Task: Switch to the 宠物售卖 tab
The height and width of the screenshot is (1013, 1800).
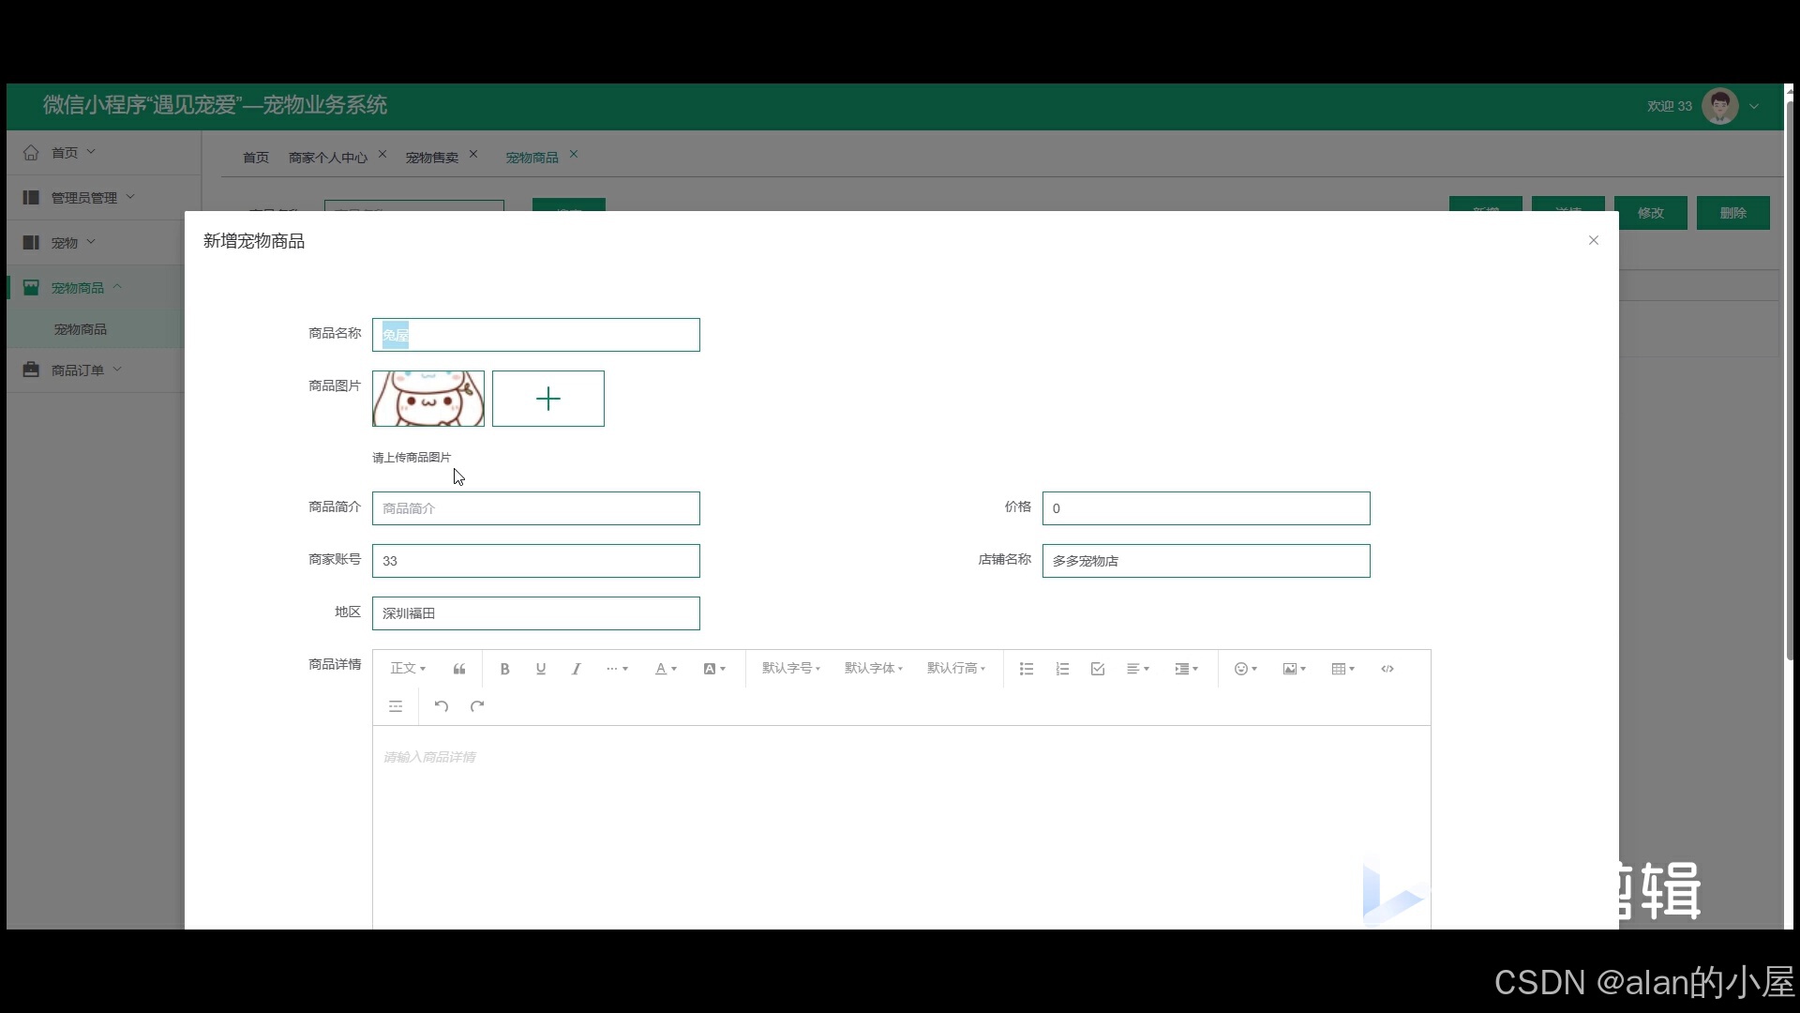Action: [432, 158]
